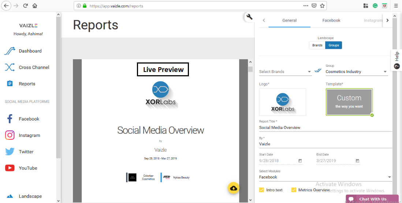The width and height of the screenshot is (402, 203).
Task: Switch to the Facebook settings tab
Action: point(331,20)
